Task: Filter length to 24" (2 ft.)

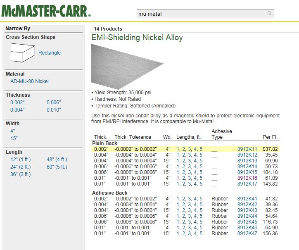Action: tap(20, 167)
